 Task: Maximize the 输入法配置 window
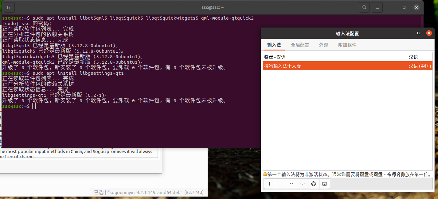tap(419, 33)
